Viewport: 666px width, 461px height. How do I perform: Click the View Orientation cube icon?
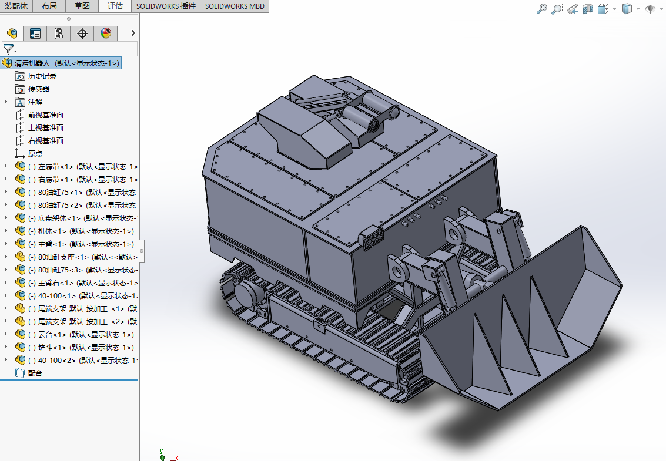(x=603, y=8)
